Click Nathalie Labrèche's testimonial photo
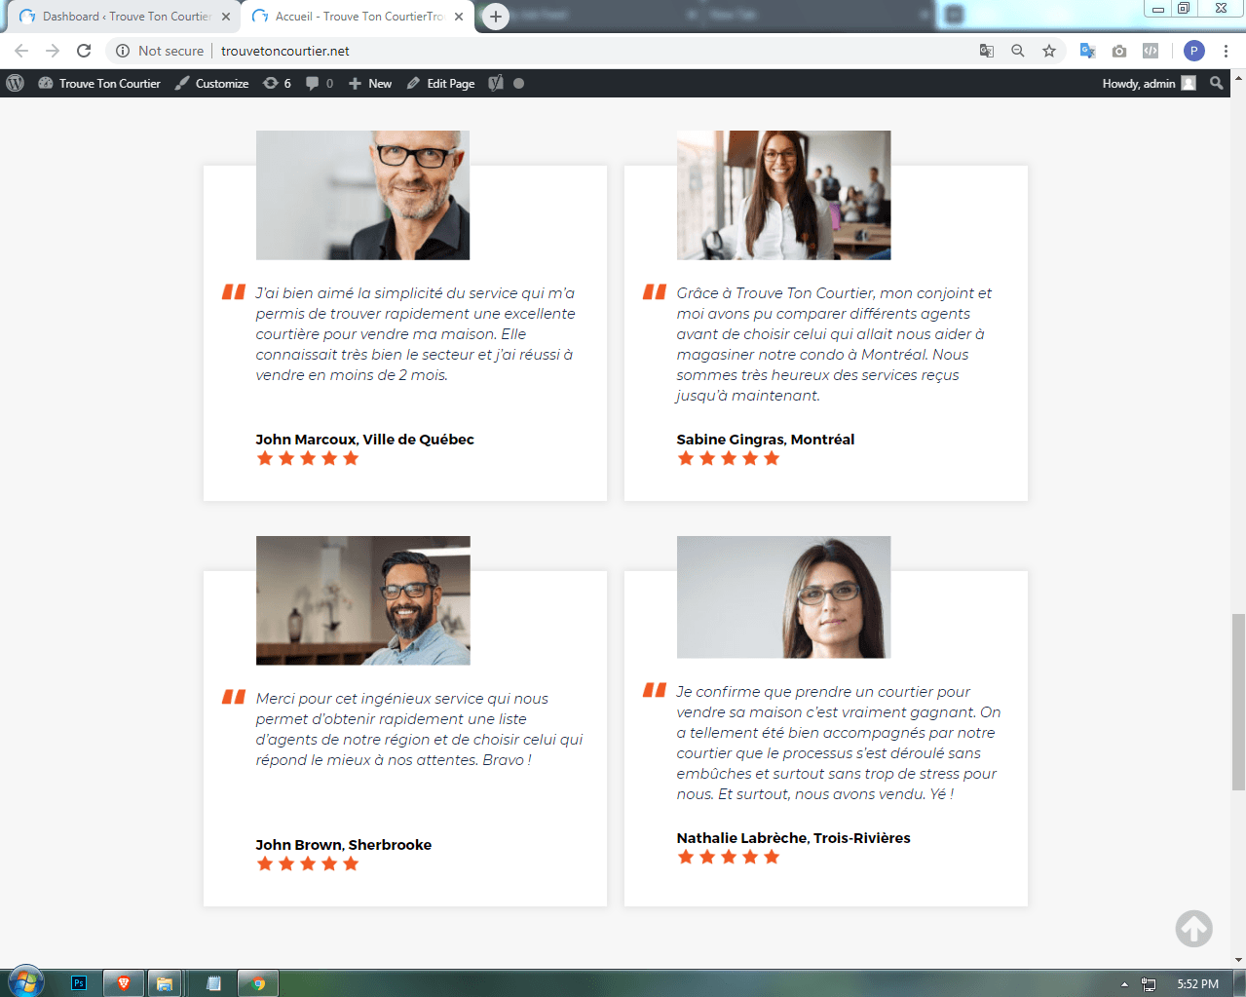This screenshot has width=1246, height=997. pyautogui.click(x=783, y=596)
